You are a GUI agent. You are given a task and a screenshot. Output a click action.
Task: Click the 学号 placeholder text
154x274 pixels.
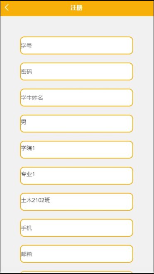26,46
